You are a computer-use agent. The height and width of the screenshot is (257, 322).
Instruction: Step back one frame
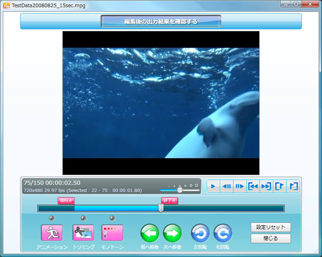click(x=227, y=186)
